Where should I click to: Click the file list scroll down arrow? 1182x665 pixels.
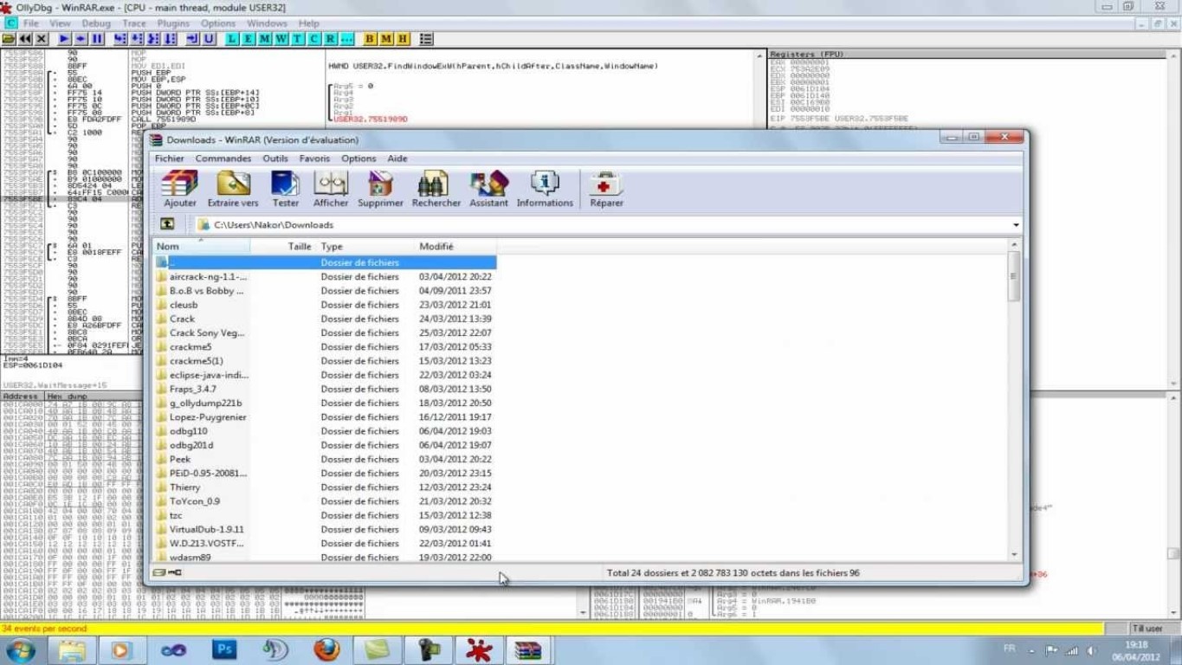[1014, 555]
